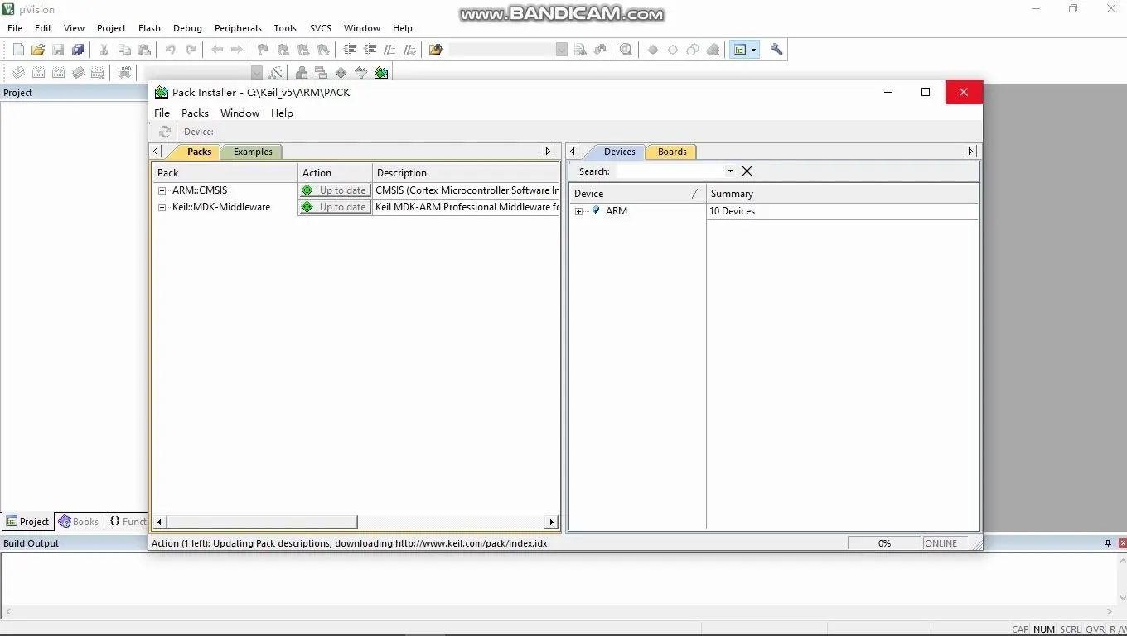Toggle the window layout button

pos(740,50)
